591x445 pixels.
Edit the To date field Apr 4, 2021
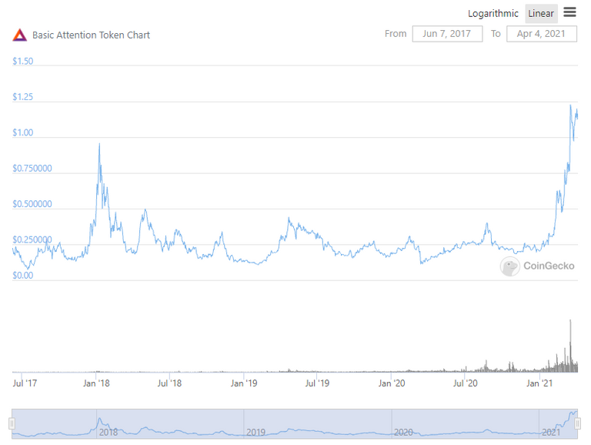pos(541,34)
